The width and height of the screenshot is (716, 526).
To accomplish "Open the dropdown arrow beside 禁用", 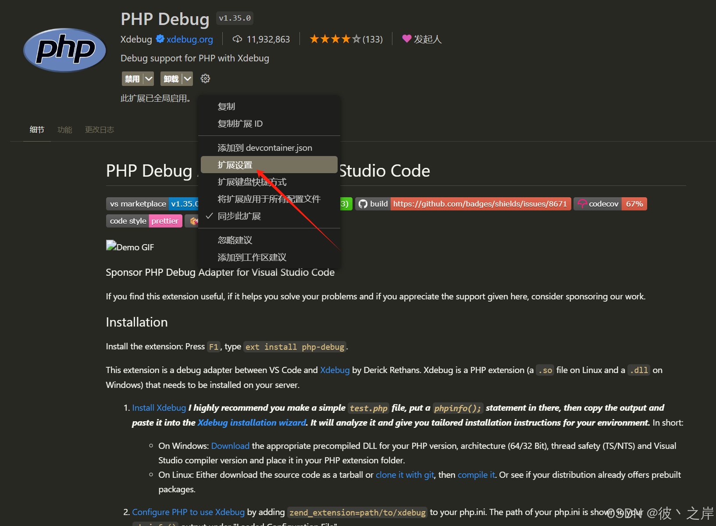I will click(x=149, y=78).
